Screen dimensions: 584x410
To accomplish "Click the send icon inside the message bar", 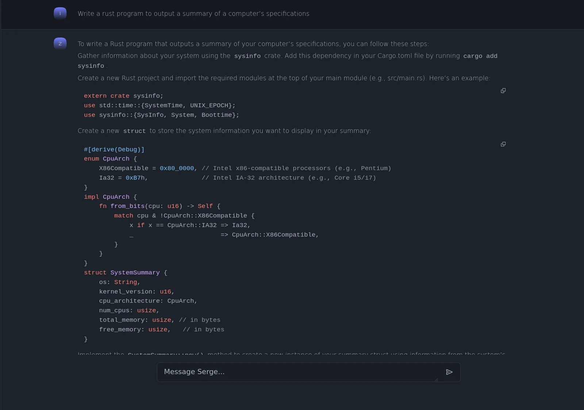I will pyautogui.click(x=449, y=372).
